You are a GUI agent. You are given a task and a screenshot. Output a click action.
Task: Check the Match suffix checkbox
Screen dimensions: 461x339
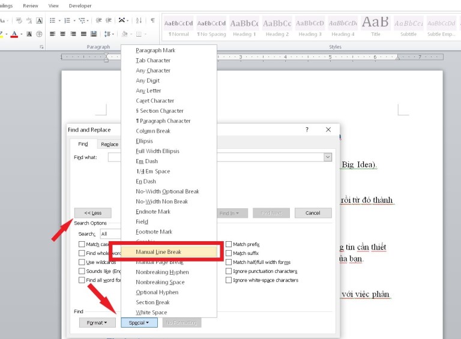click(229, 253)
